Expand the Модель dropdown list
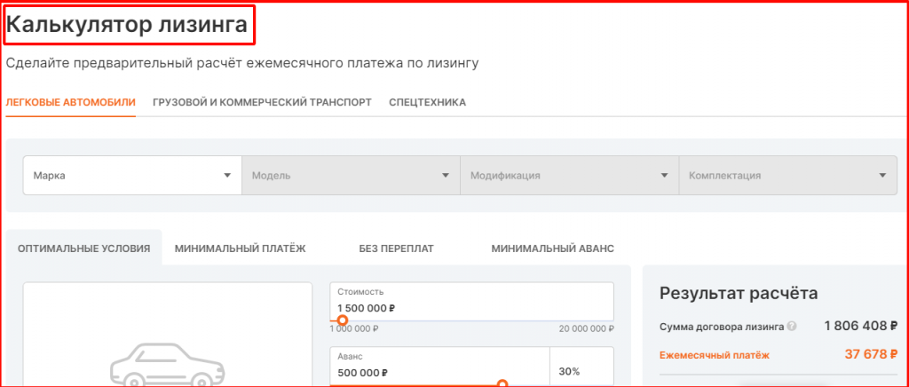909x387 pixels. 351,176
